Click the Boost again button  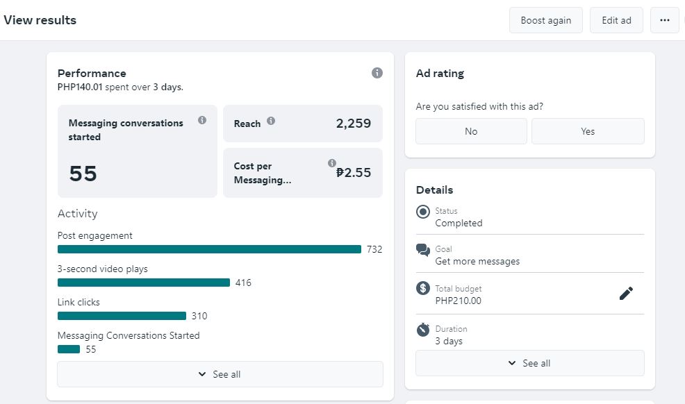click(x=545, y=20)
